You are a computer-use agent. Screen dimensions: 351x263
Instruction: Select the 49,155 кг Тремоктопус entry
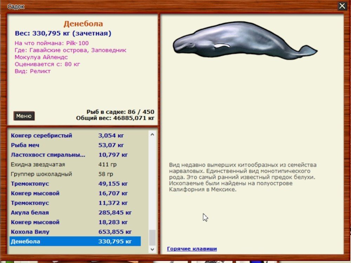coord(75,184)
